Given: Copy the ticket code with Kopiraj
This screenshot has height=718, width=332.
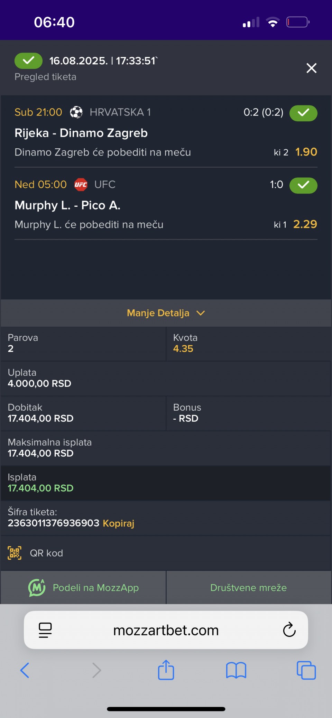Looking at the screenshot, I should pos(118,523).
